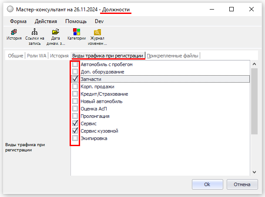Disable the Сервис кузовной checkbox

coord(75,131)
